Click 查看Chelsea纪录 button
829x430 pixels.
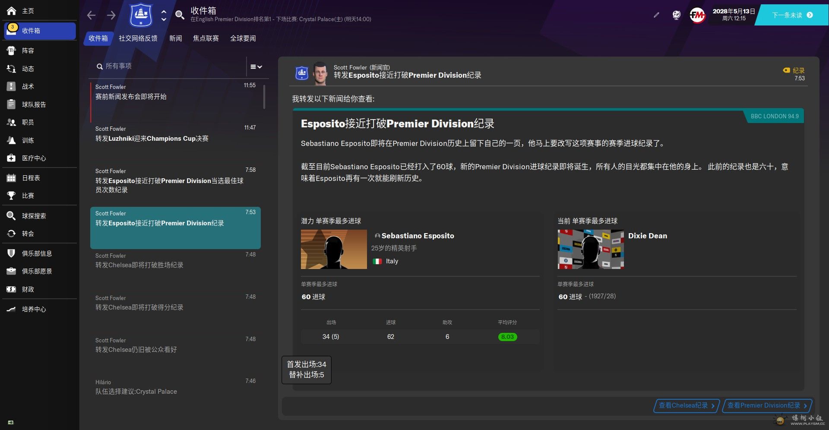(x=687, y=406)
